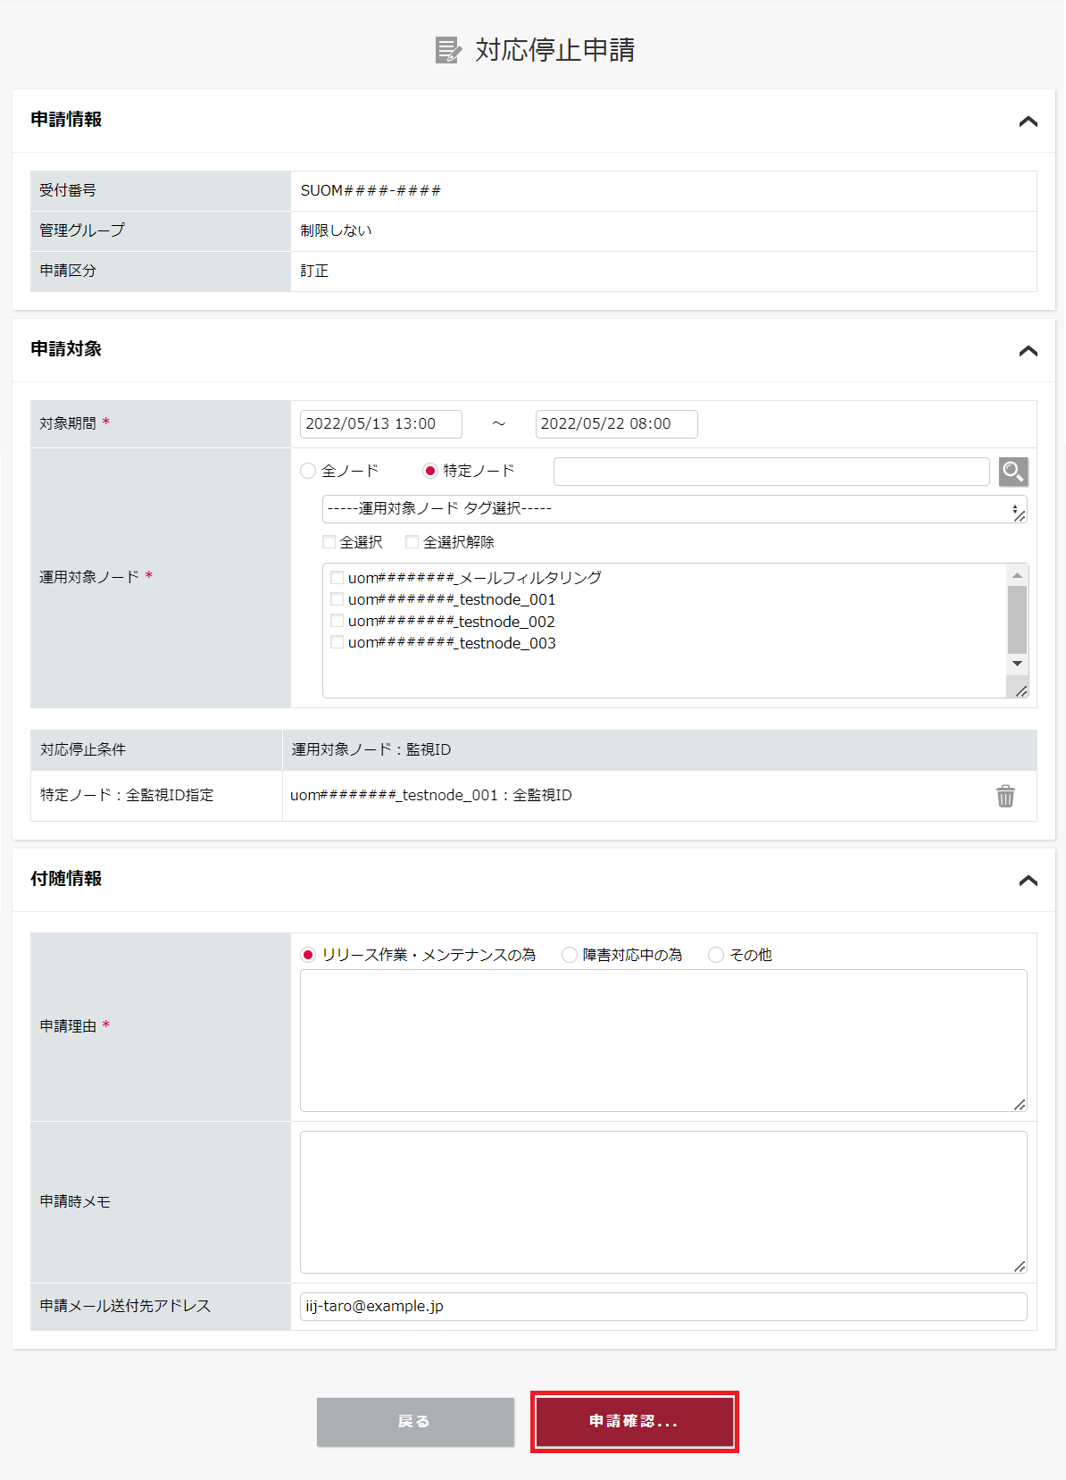This screenshot has width=1066, height=1480.
Task: Click the 申請理由 text area
Action: click(663, 1041)
